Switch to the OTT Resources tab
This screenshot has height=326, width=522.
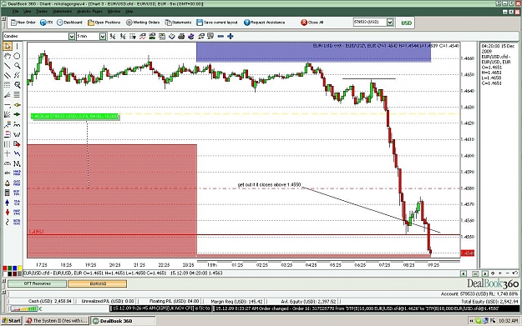point(37,283)
